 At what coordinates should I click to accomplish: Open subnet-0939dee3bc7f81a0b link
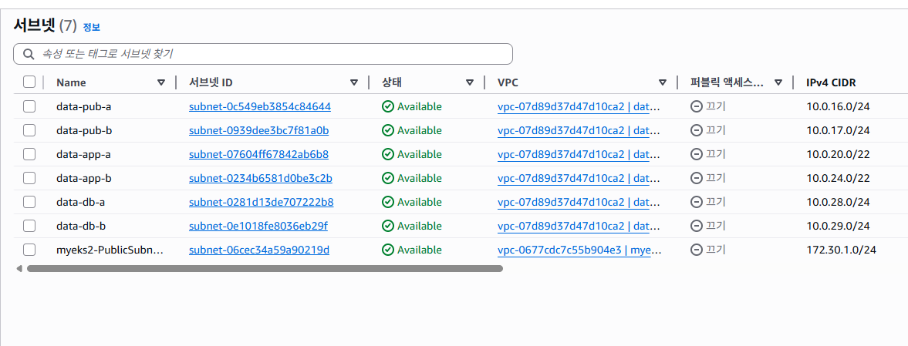tap(259, 130)
